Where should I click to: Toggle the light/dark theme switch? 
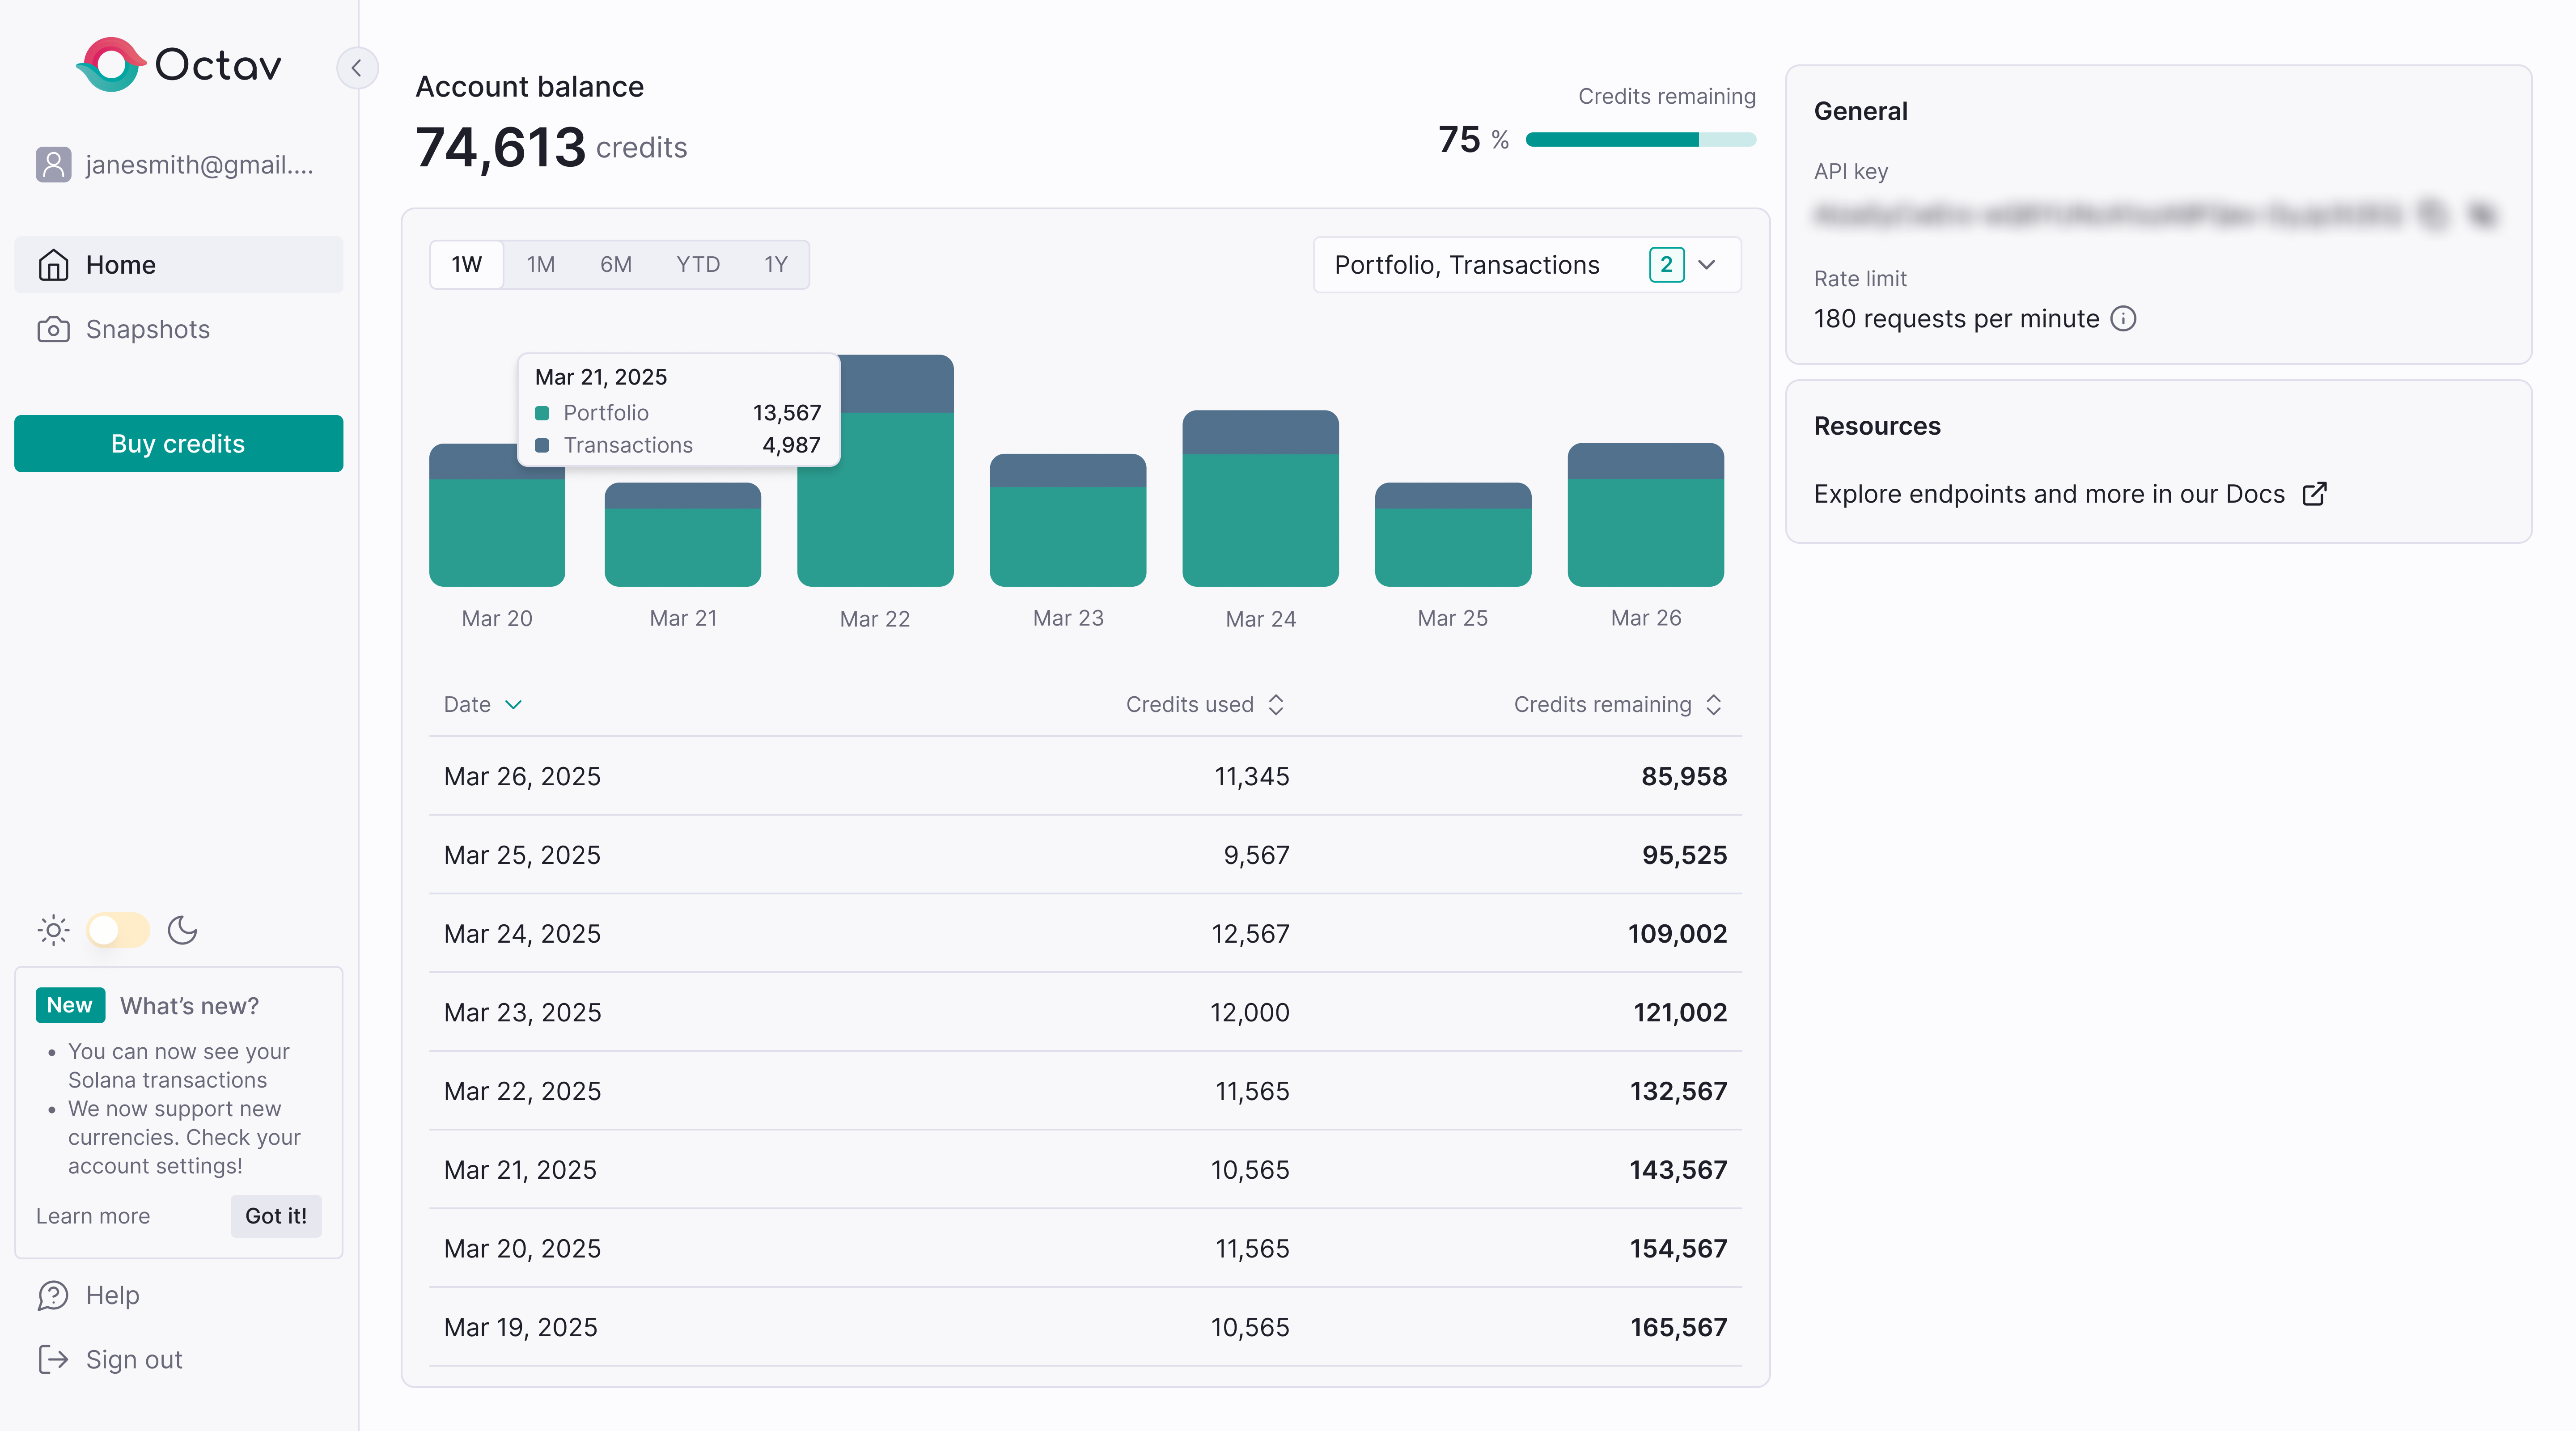(x=118, y=930)
